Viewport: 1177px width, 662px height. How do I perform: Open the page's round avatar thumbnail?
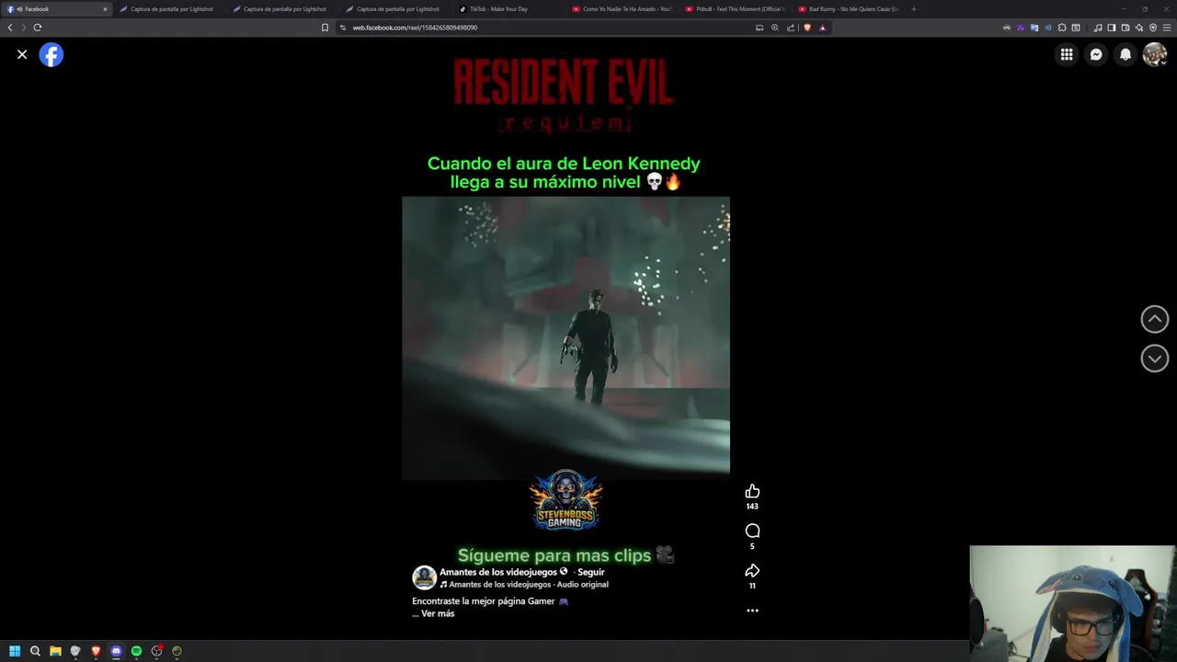(424, 577)
